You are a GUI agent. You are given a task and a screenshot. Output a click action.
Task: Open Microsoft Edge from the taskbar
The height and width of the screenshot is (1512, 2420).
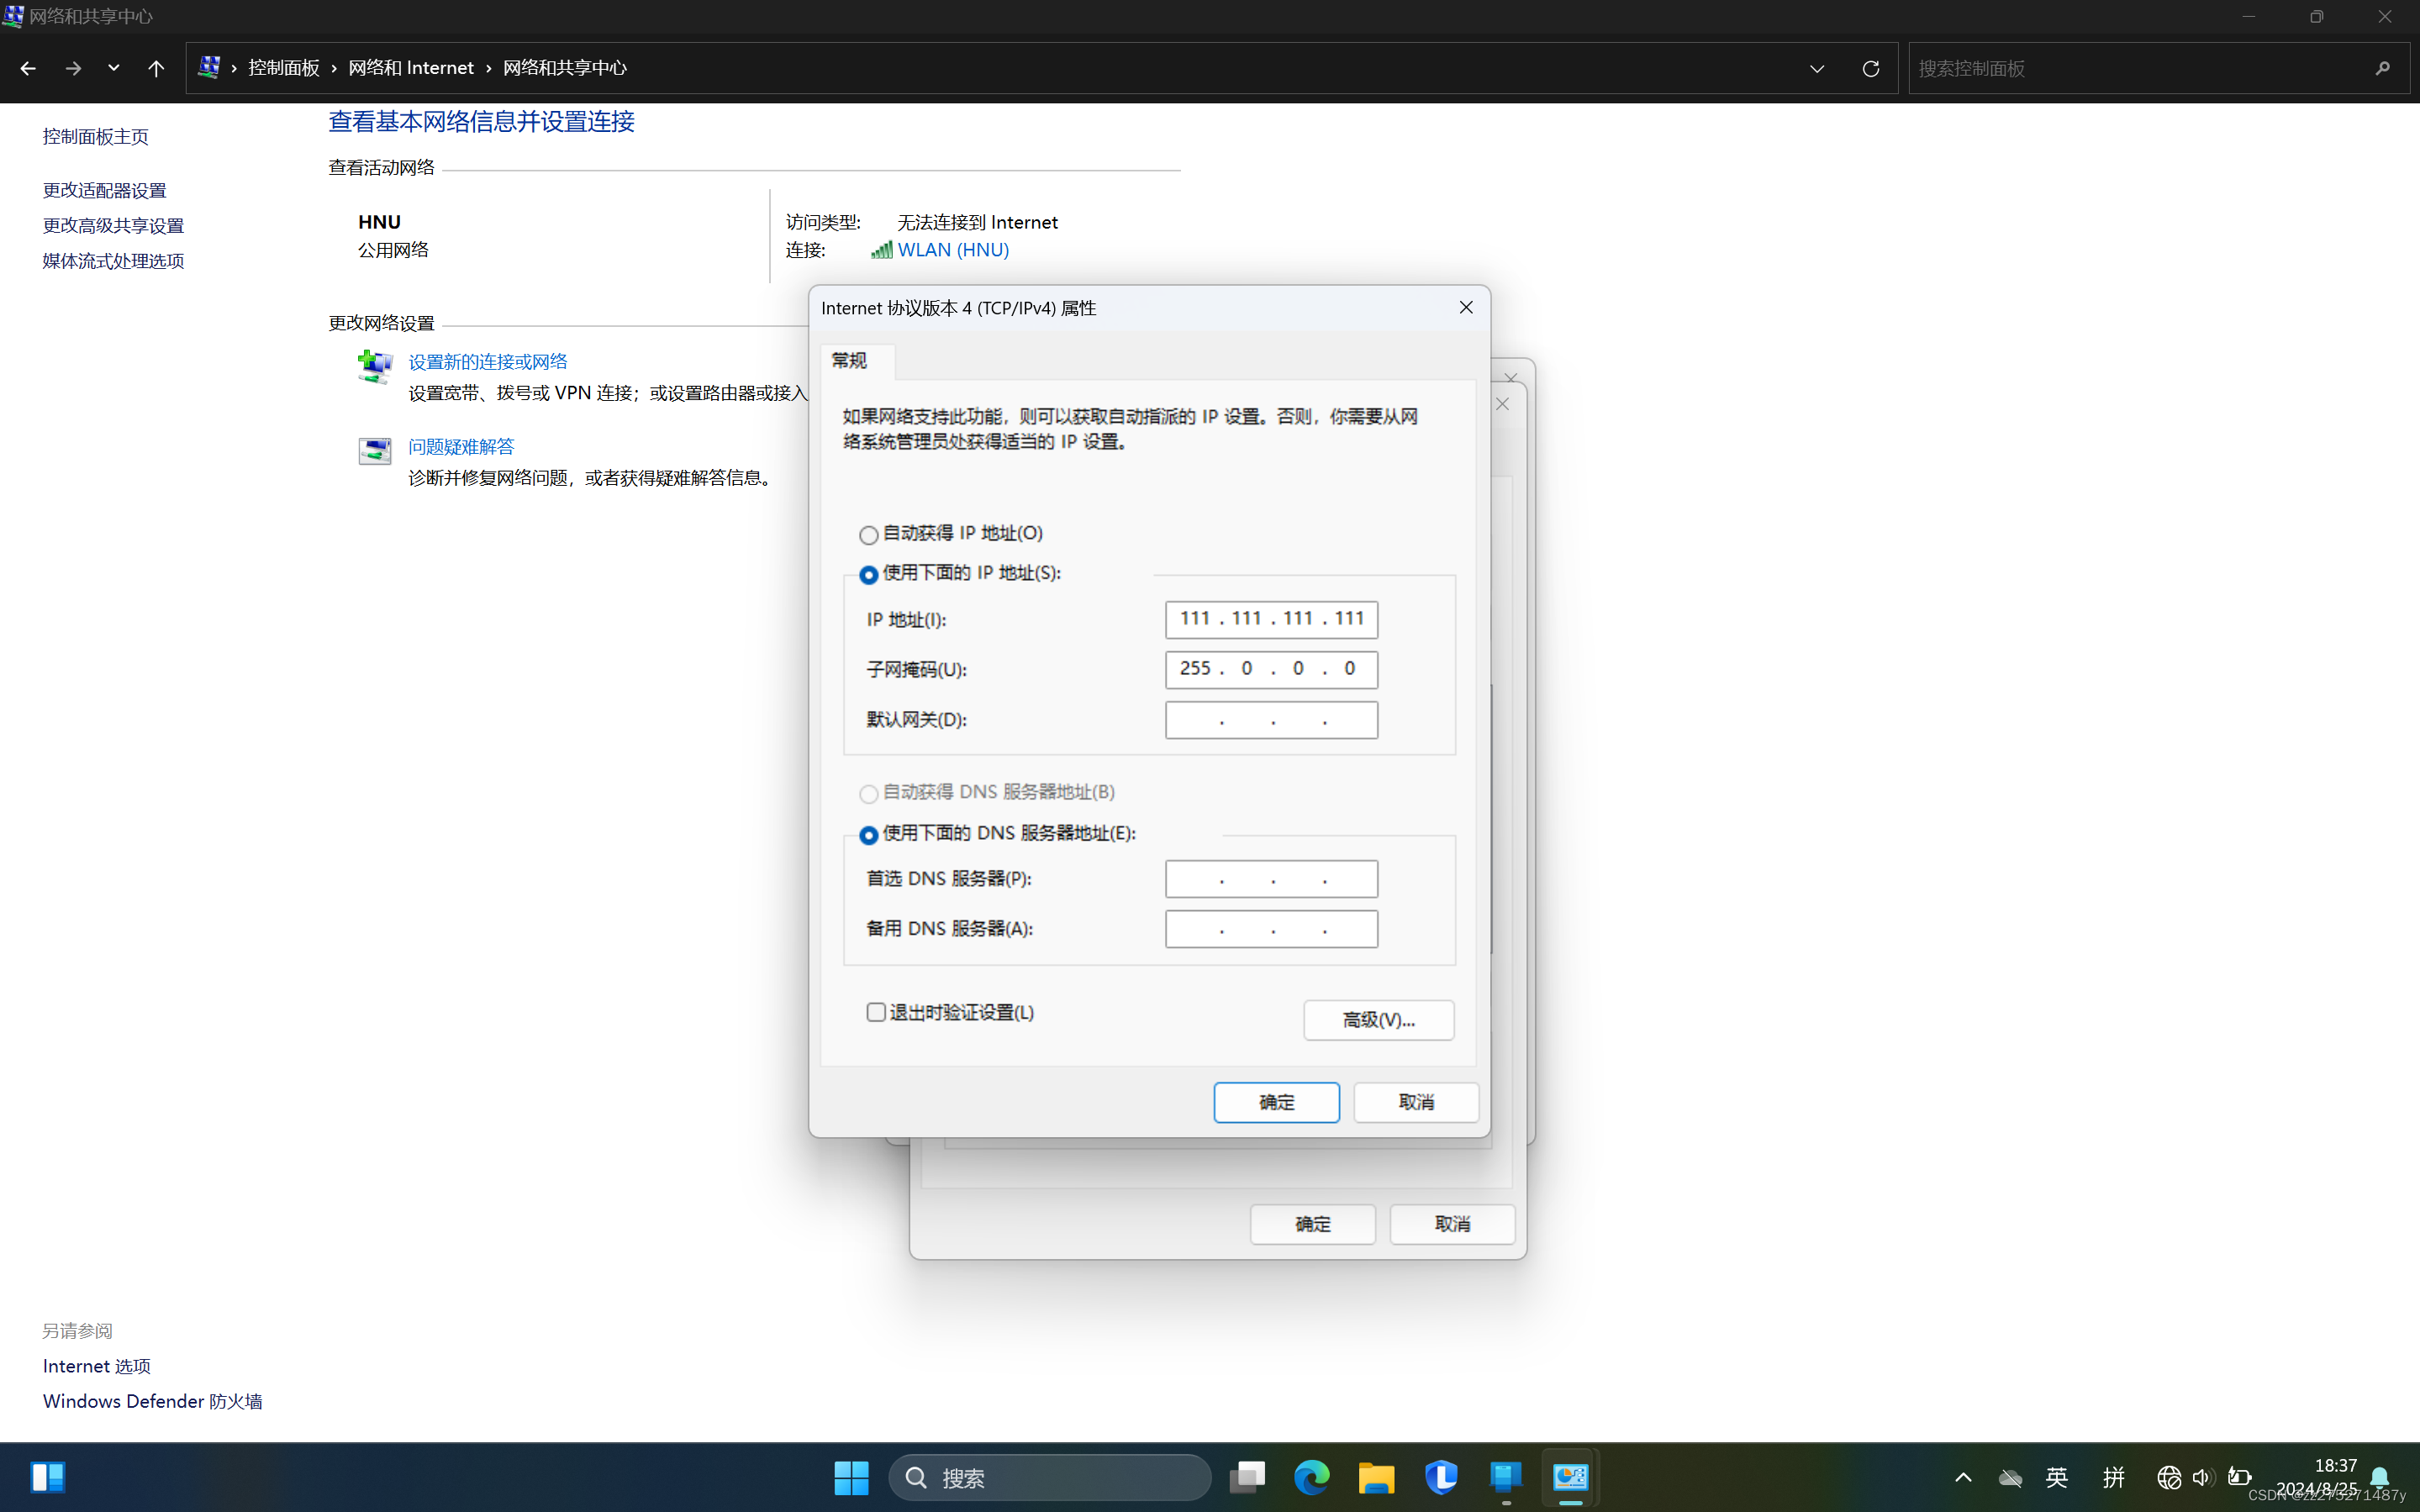1311,1477
